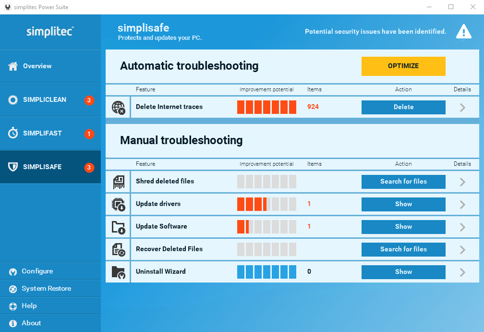Open System Restore from the sidebar
This screenshot has height=332, width=484.
coord(50,288)
